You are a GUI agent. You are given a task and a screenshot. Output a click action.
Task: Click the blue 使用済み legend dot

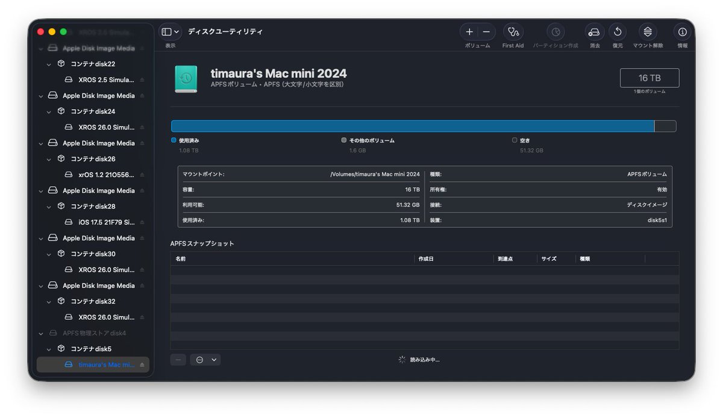174,140
